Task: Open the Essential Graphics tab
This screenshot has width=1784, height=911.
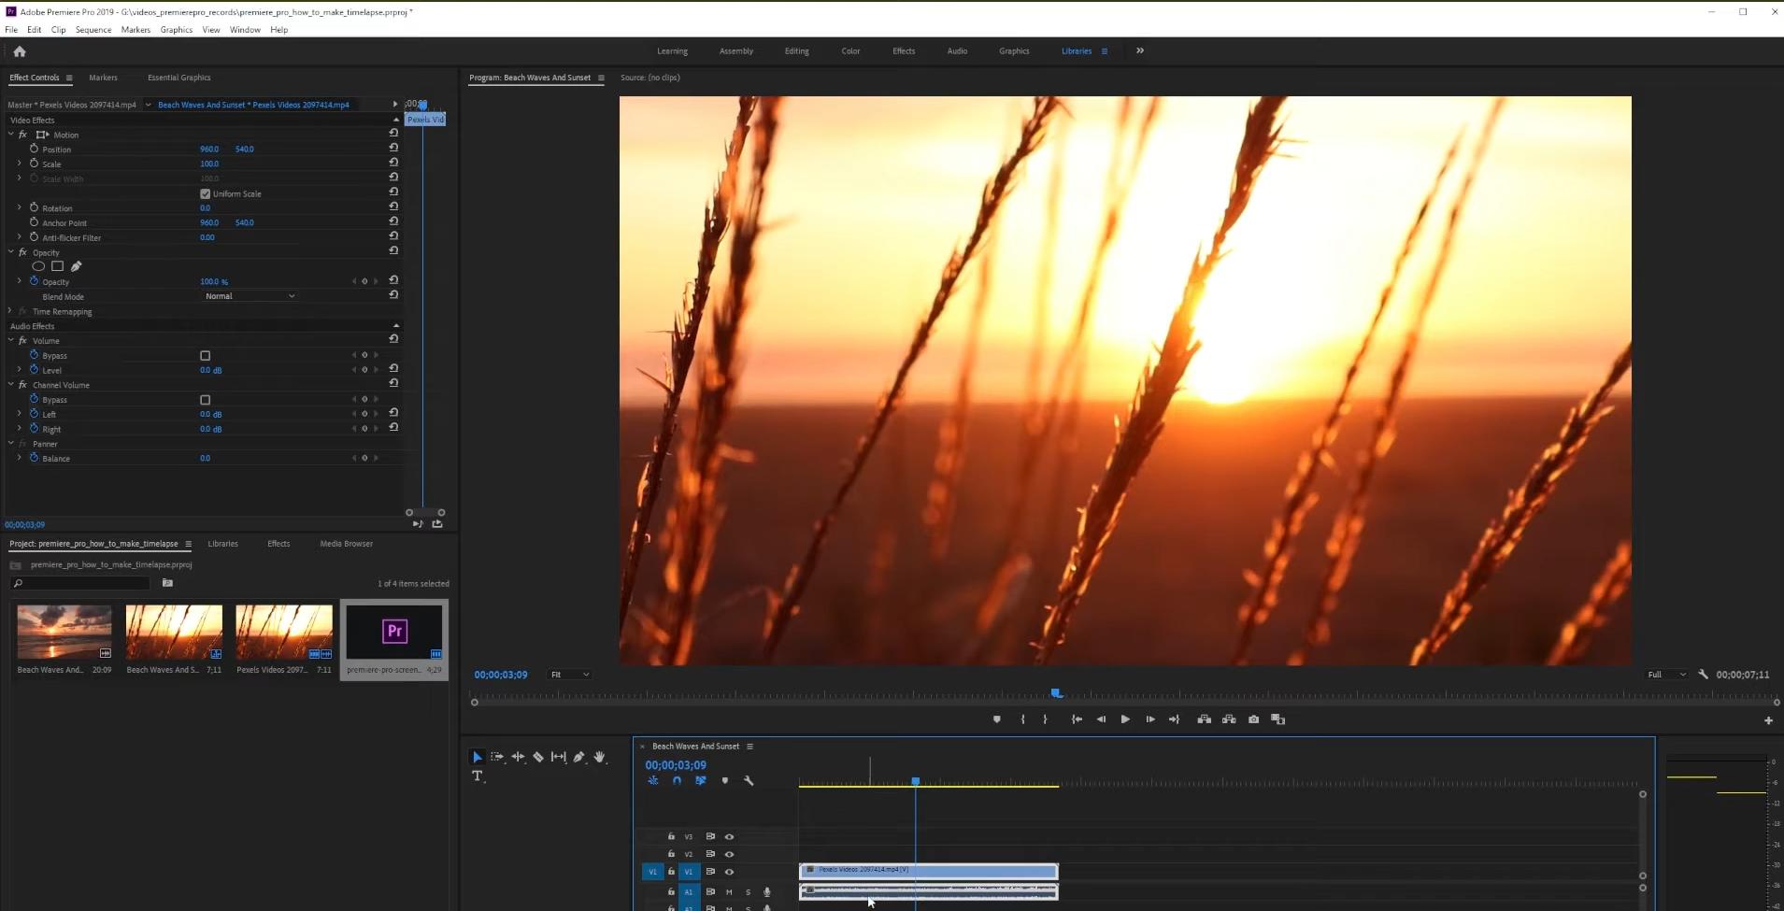Action: (179, 78)
